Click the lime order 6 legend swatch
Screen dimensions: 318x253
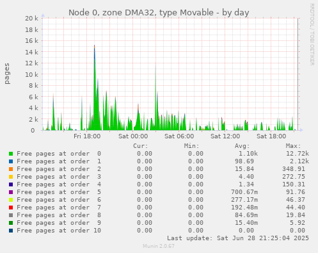coord(11,200)
